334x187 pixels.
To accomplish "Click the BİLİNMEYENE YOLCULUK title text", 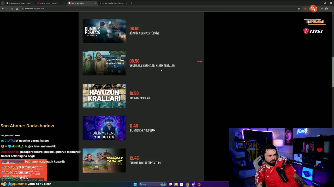I will click(x=142, y=130).
